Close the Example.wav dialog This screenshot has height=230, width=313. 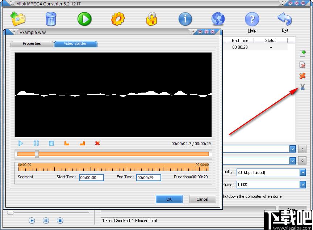[x=213, y=32]
